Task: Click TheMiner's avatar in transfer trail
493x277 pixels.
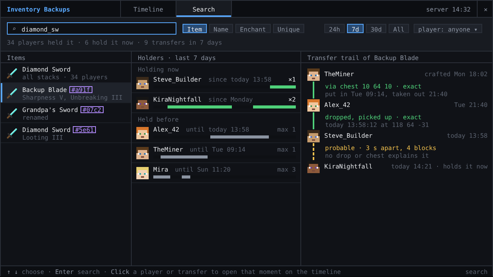Action: coord(314,75)
